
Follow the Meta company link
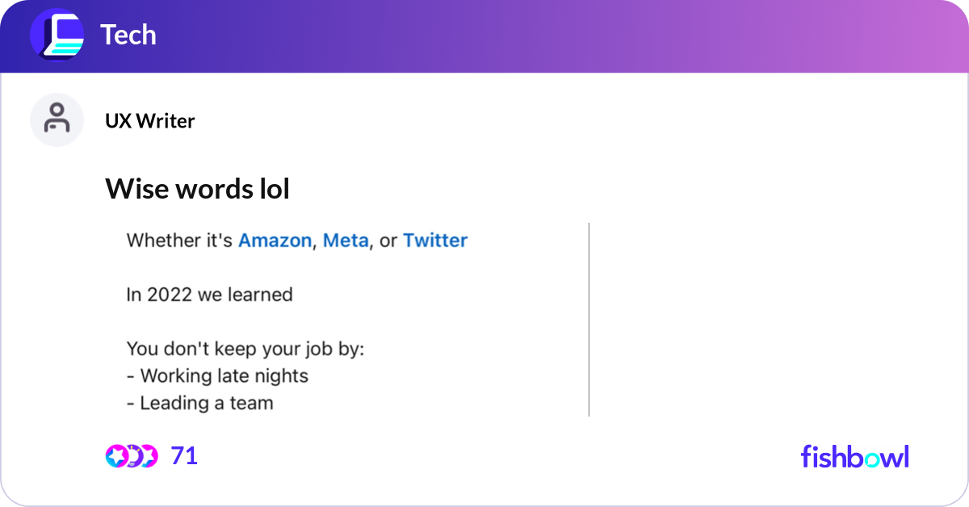(346, 241)
